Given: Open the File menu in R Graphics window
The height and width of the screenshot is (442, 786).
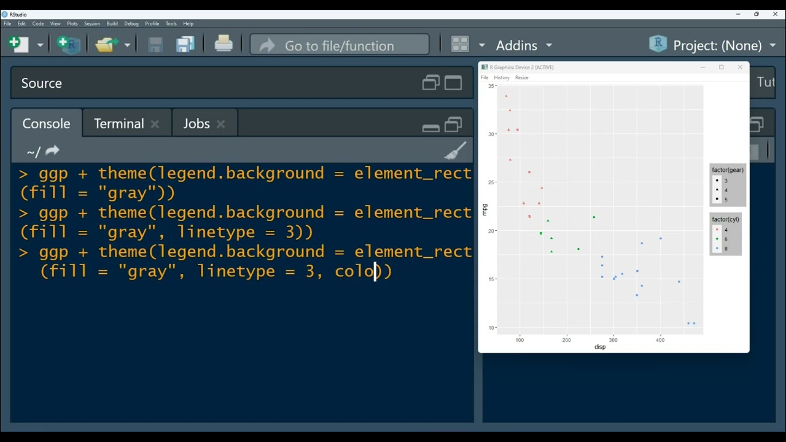Looking at the screenshot, I should pos(484,77).
